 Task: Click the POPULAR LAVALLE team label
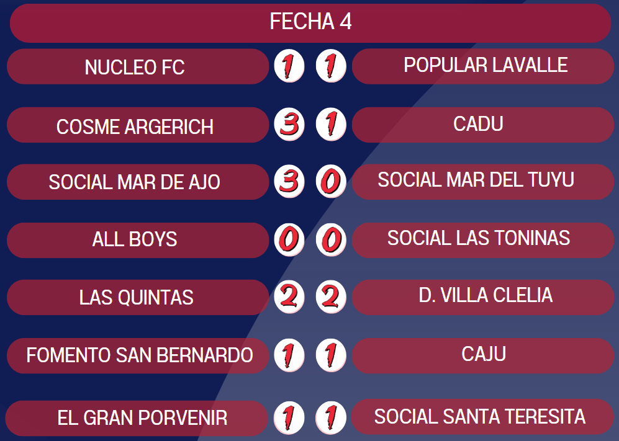pyautogui.click(x=484, y=65)
